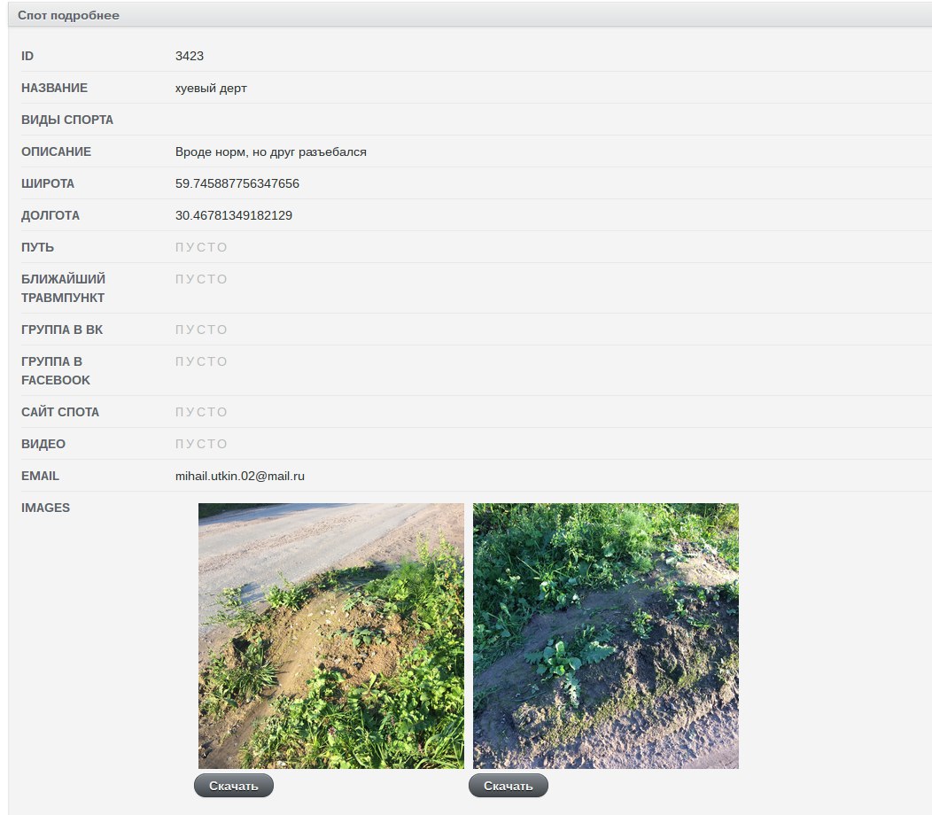Open the dark soil weeds thumbnail
The image size is (932, 815).
pos(606,636)
